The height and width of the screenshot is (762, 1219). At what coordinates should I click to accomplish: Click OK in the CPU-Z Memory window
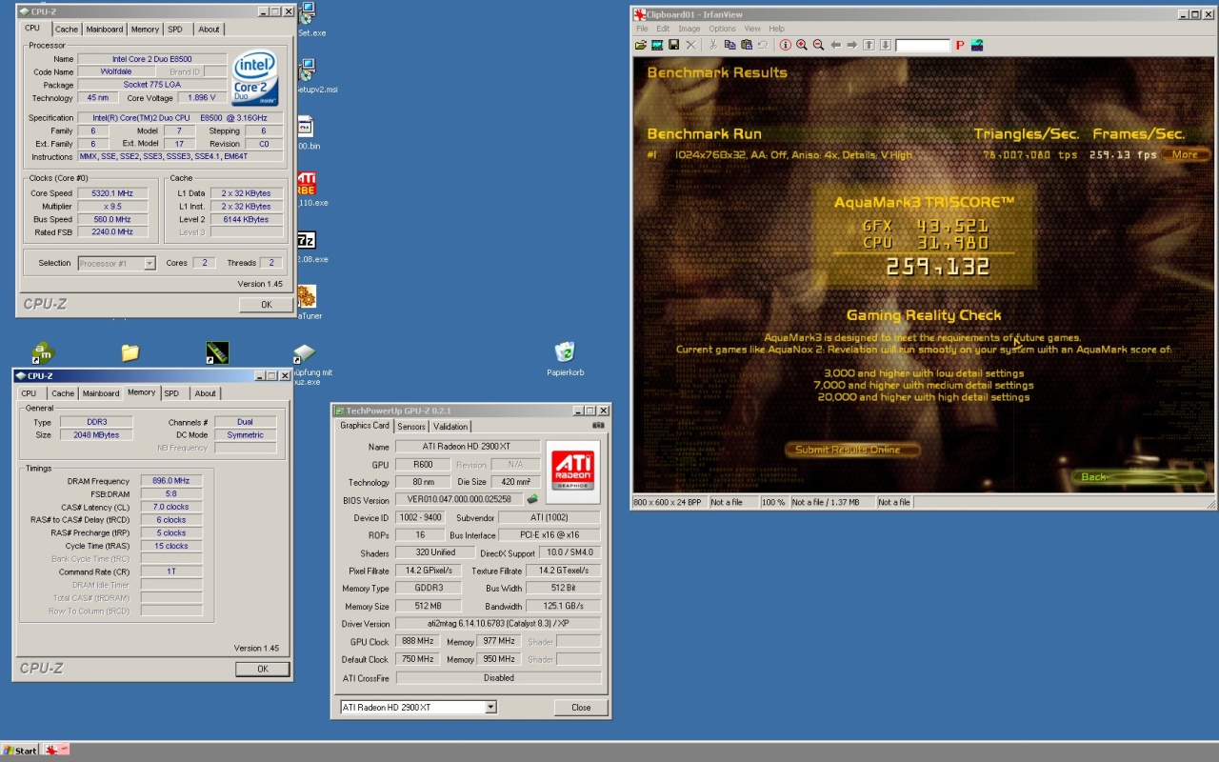pyautogui.click(x=262, y=669)
